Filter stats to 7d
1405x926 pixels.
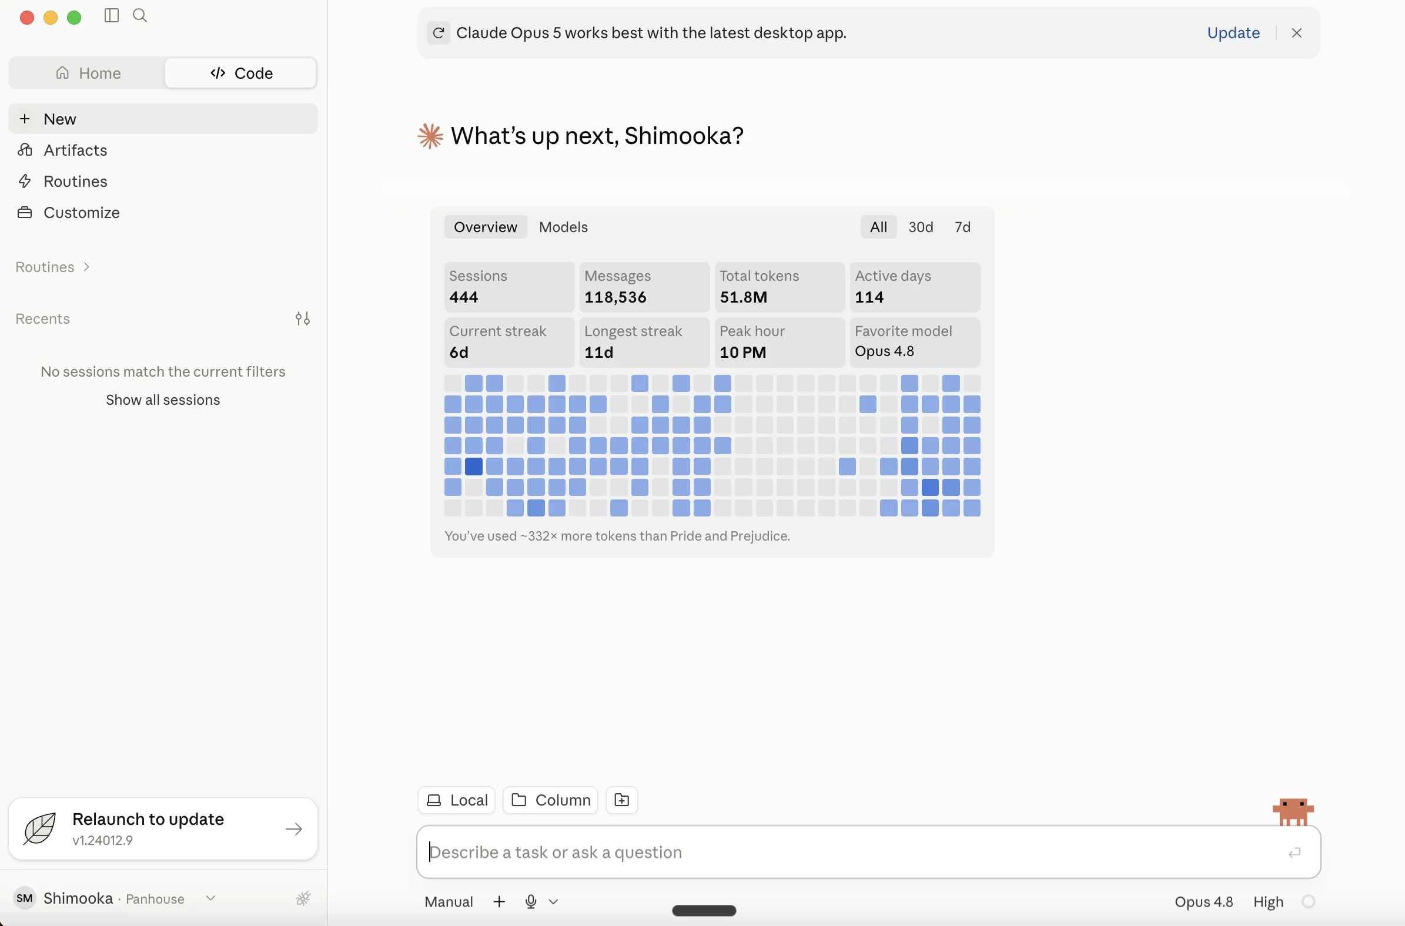pos(962,227)
